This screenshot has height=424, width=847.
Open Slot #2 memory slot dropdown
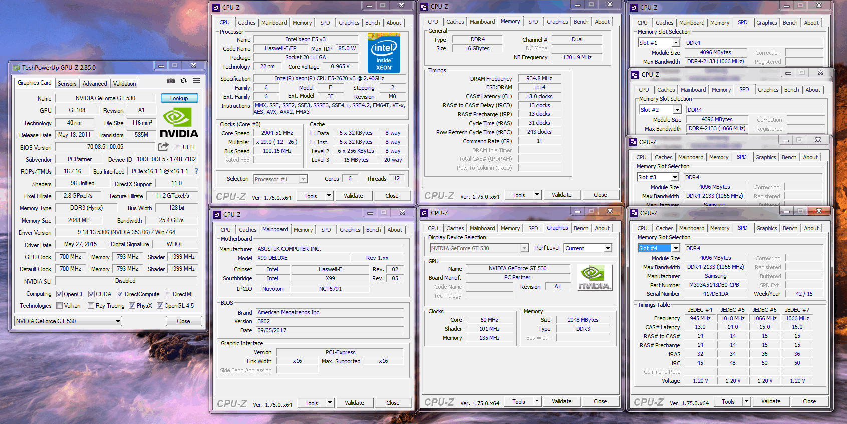tap(660, 110)
